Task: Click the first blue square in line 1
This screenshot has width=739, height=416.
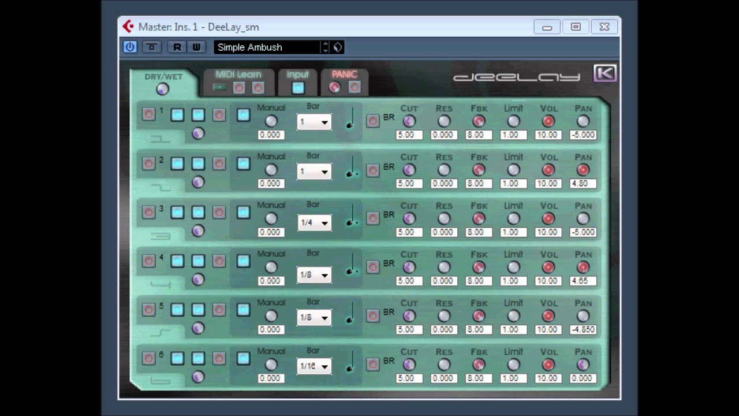Action: (x=177, y=115)
